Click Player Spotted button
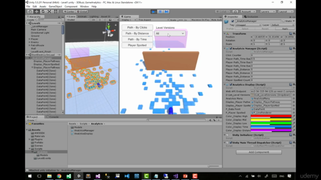The width and height of the screenshot is (321, 180). pos(137,45)
